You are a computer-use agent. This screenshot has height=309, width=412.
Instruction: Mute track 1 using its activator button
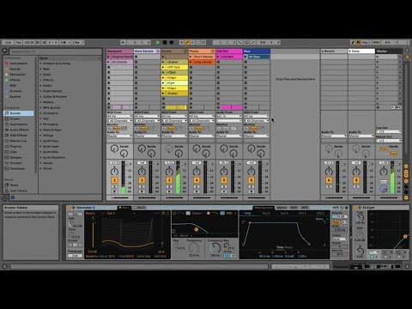click(114, 180)
